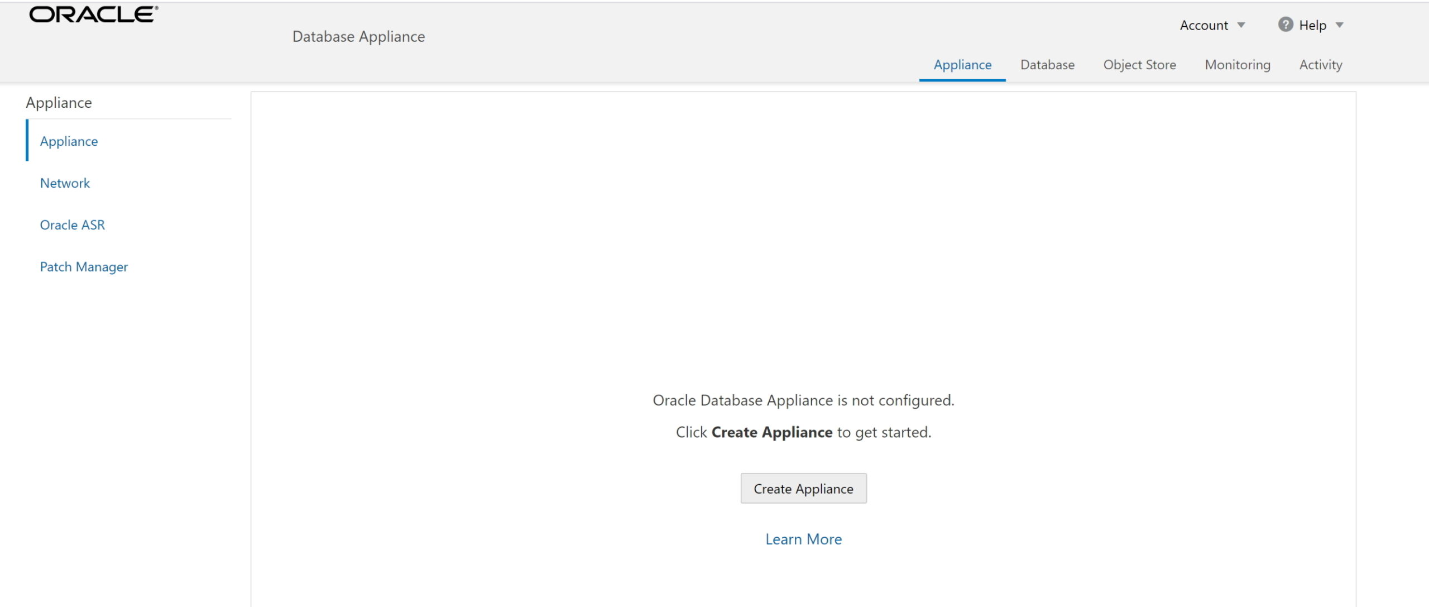Click the 'not configured' message text
Viewport: 1429px width, 607px height.
pos(803,400)
